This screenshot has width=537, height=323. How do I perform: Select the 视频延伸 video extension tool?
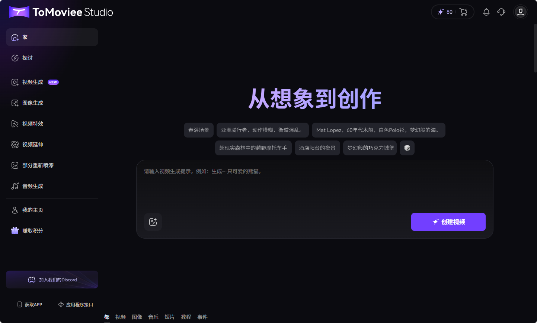(x=33, y=144)
